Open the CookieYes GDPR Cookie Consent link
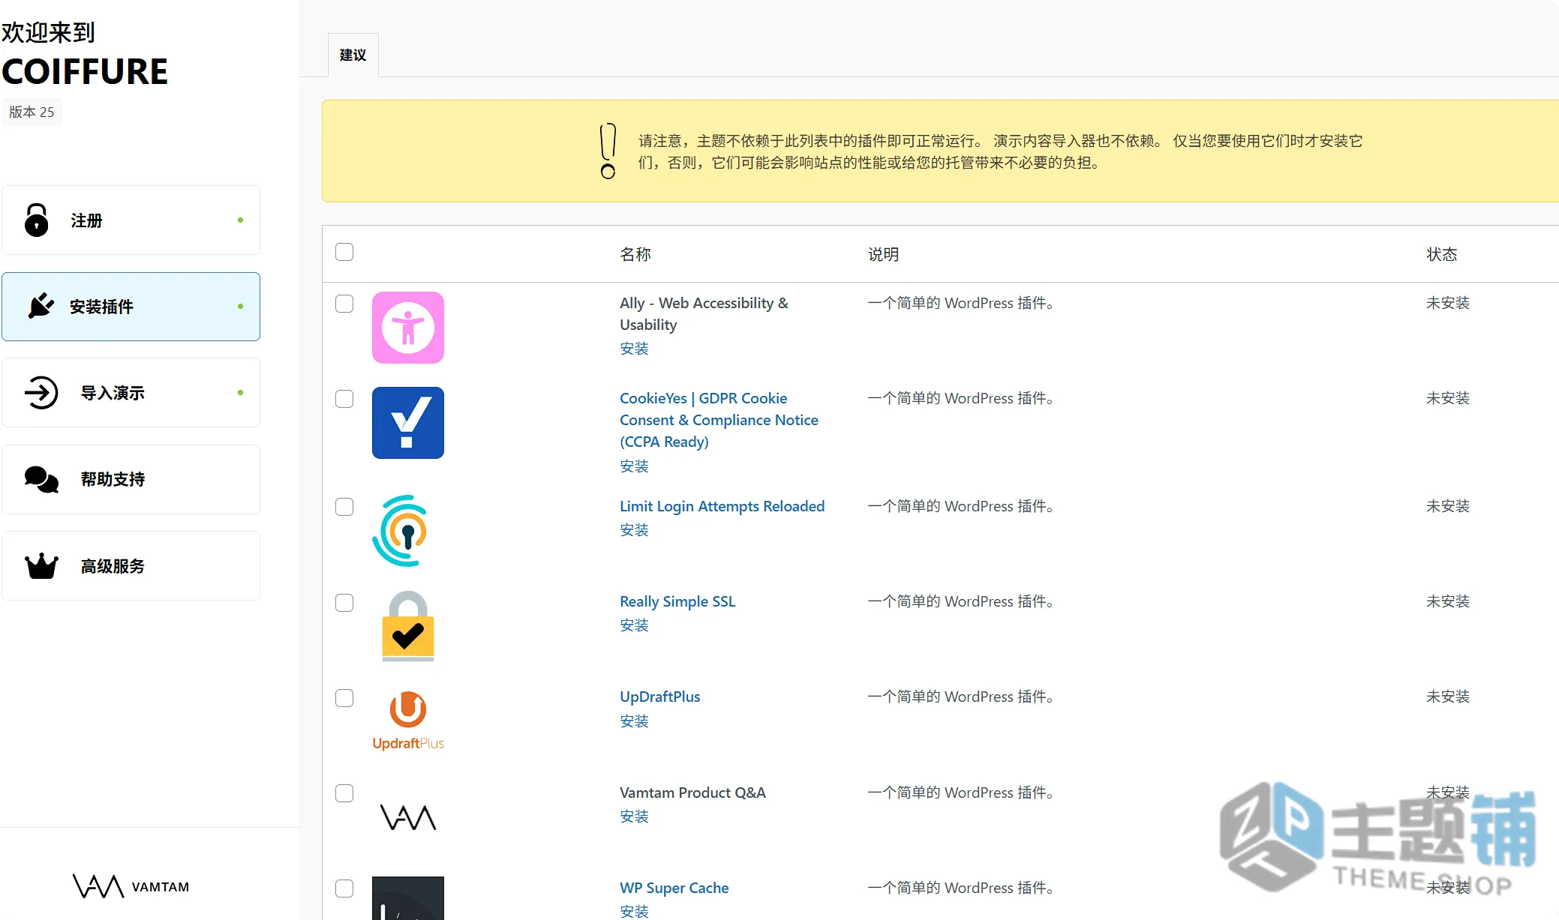Screen dimensions: 1559x920 719,420
